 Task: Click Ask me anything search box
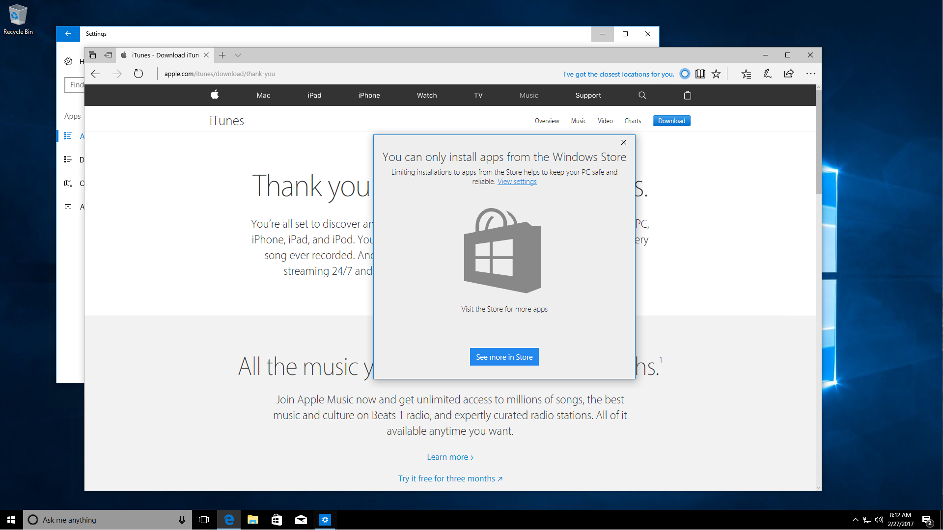[x=107, y=520]
